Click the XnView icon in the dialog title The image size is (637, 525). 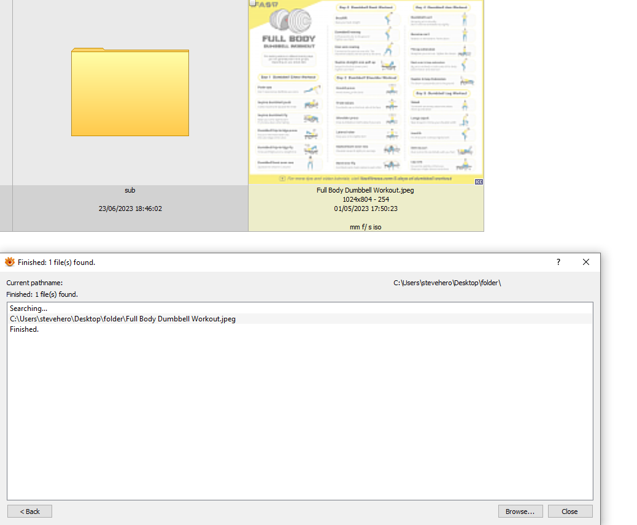pyautogui.click(x=10, y=262)
